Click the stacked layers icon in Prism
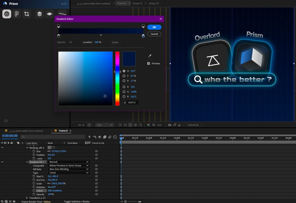The image size is (296, 203). pos(39,14)
